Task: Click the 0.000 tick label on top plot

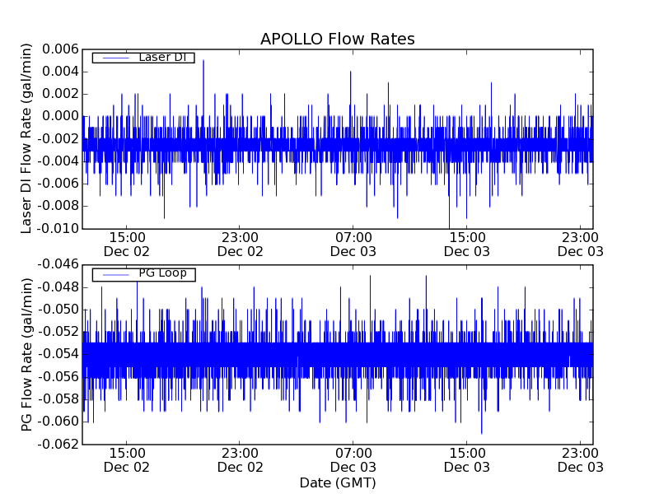Action: [x=60, y=116]
